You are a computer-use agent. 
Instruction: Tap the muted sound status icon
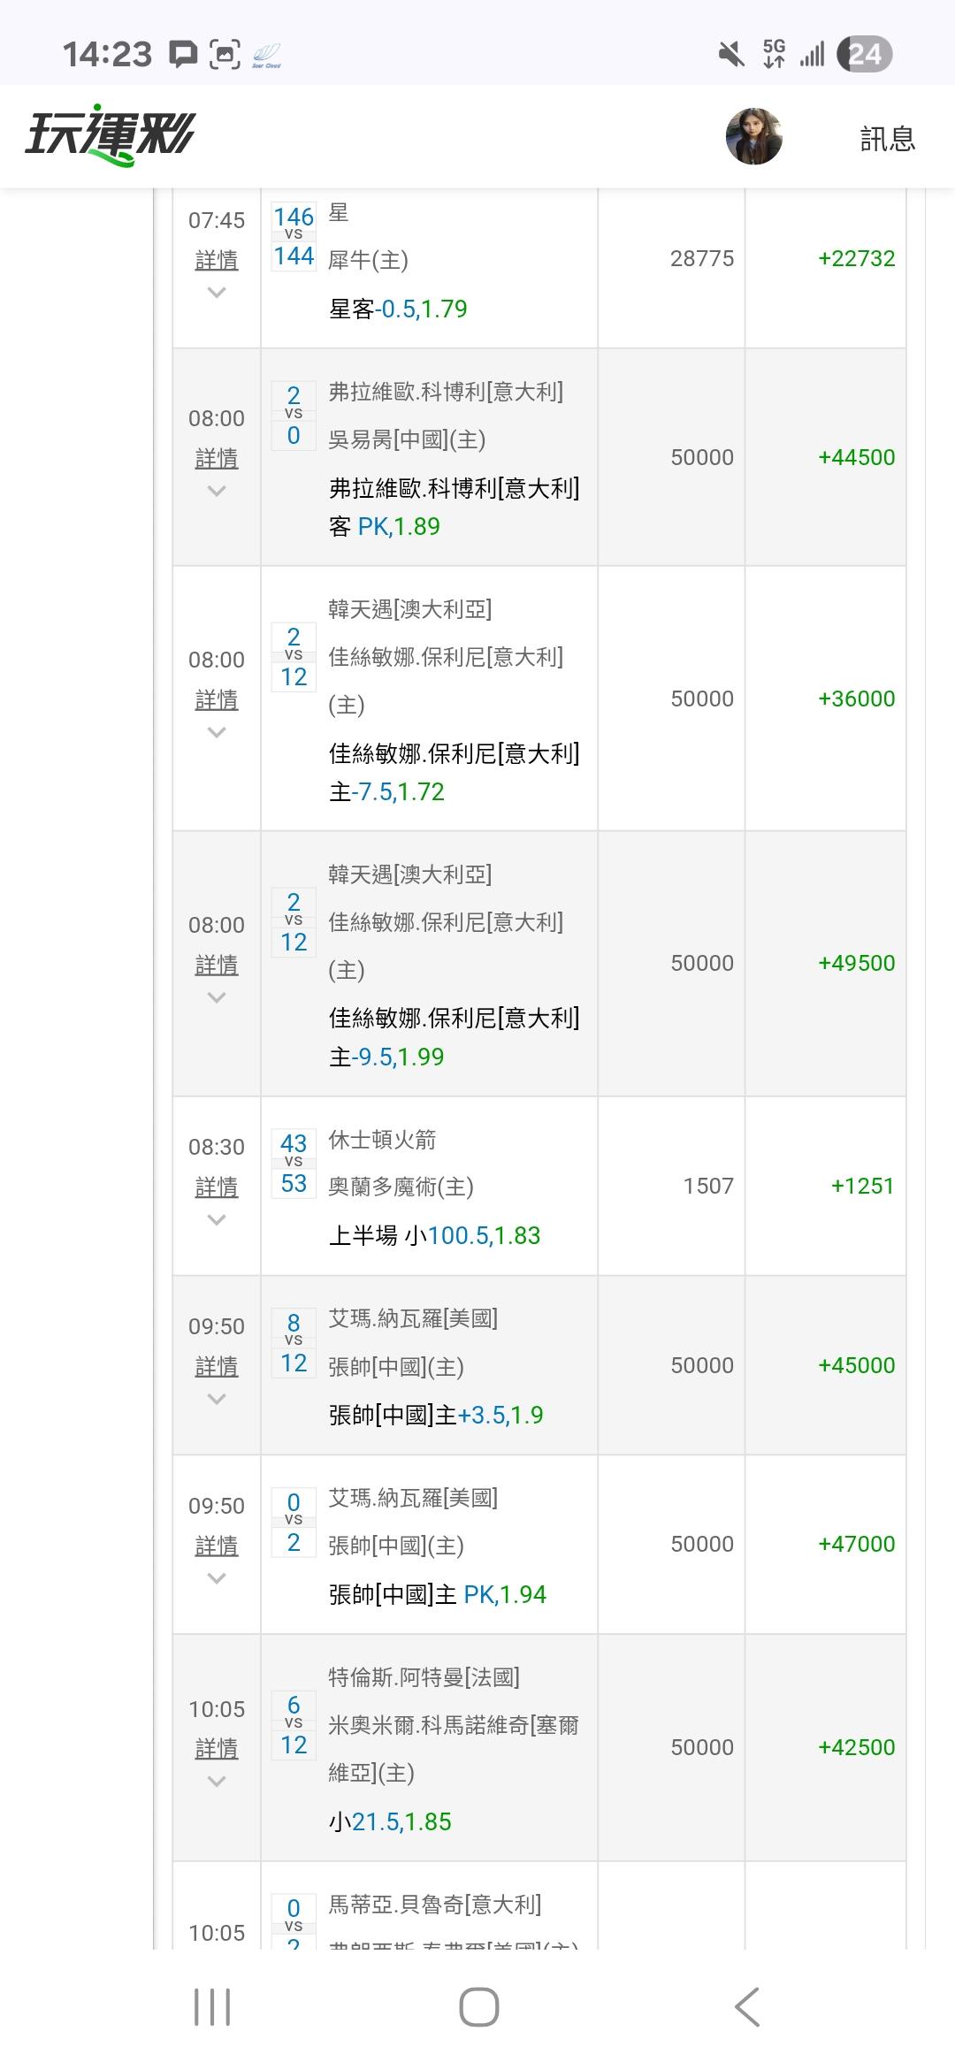point(731,55)
